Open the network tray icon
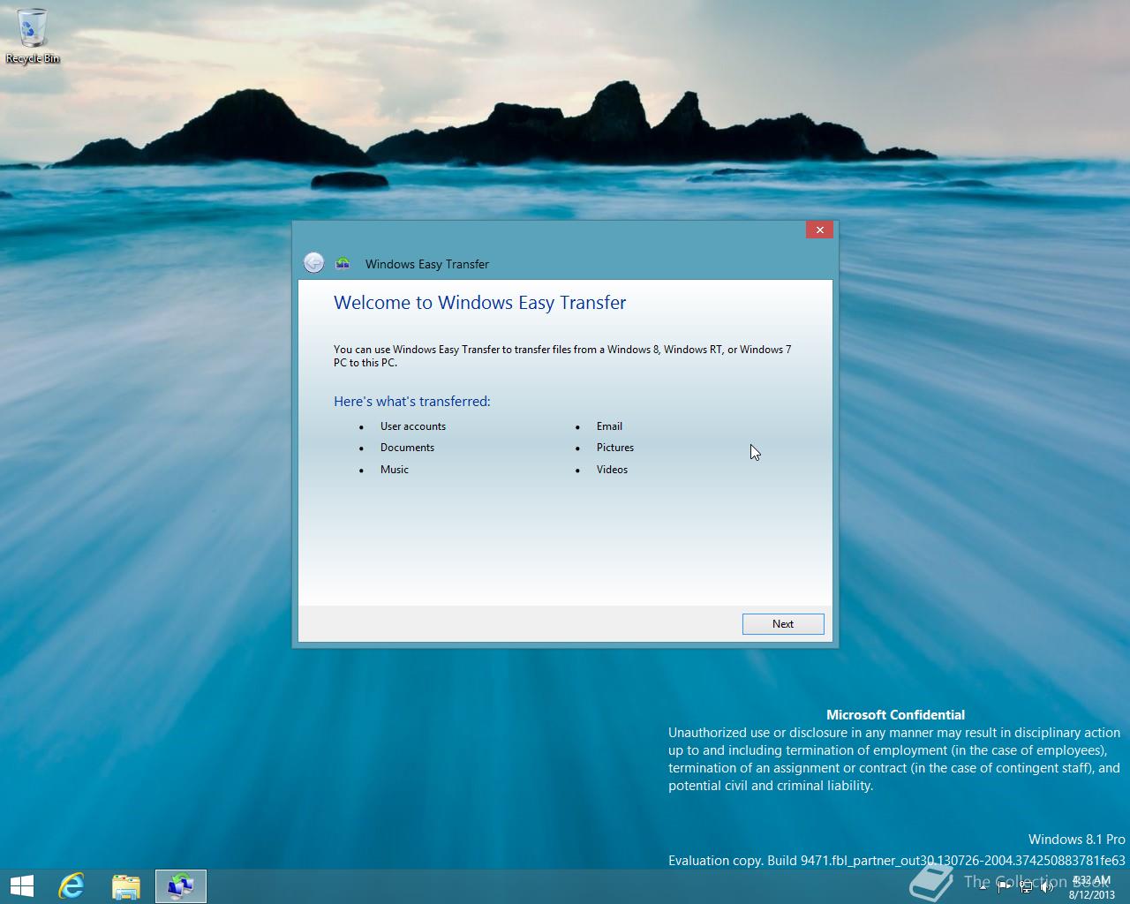 click(x=1026, y=887)
